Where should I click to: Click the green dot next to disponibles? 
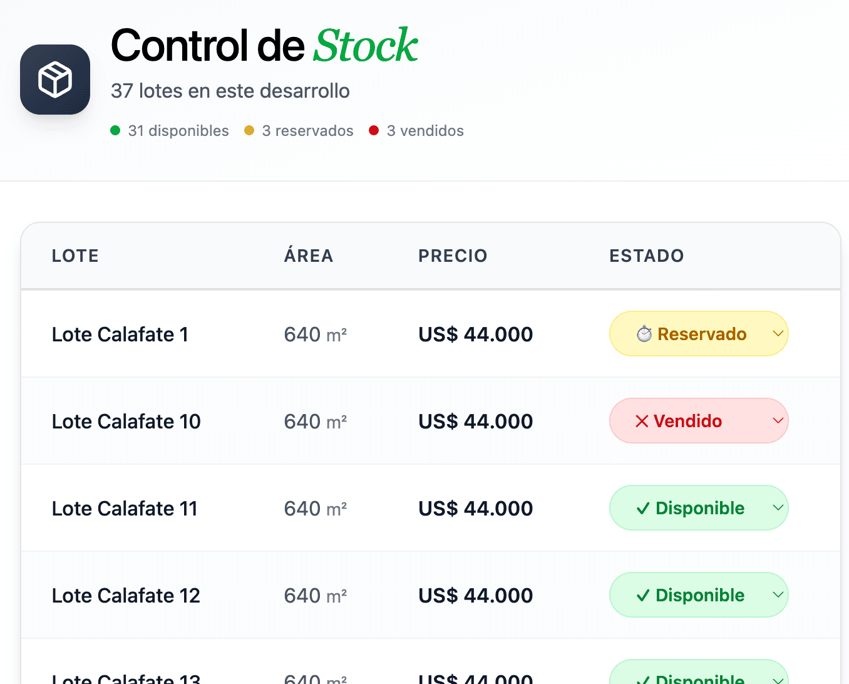tap(115, 130)
